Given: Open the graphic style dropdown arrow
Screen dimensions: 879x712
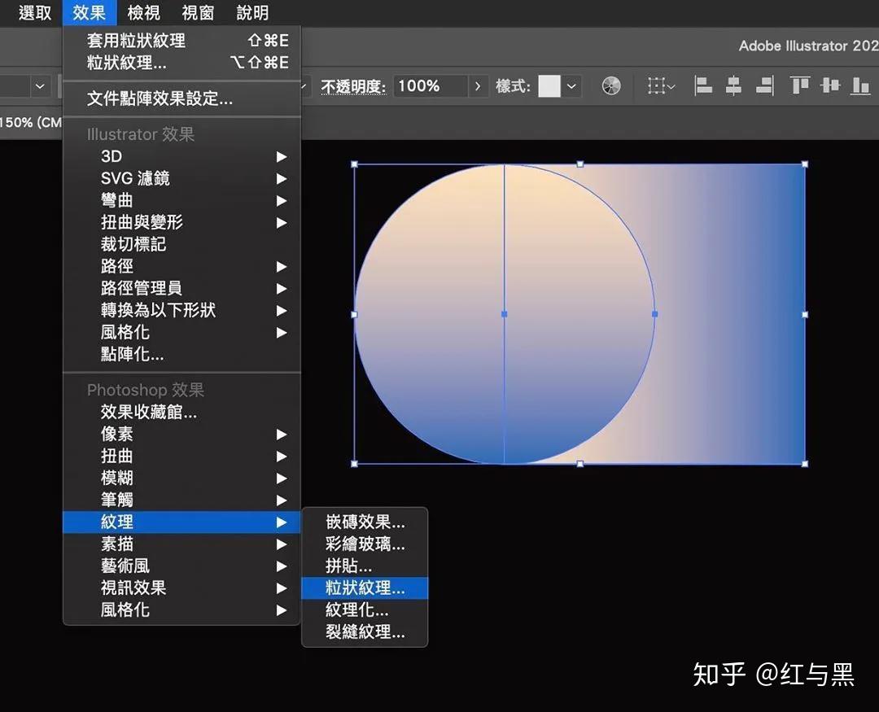Looking at the screenshot, I should click(572, 85).
